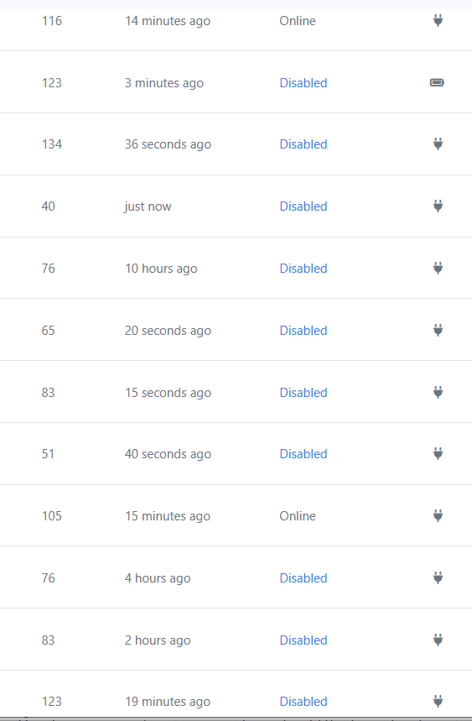
Task: Click plug icon for 4 hours ago row
Action: pyautogui.click(x=438, y=578)
